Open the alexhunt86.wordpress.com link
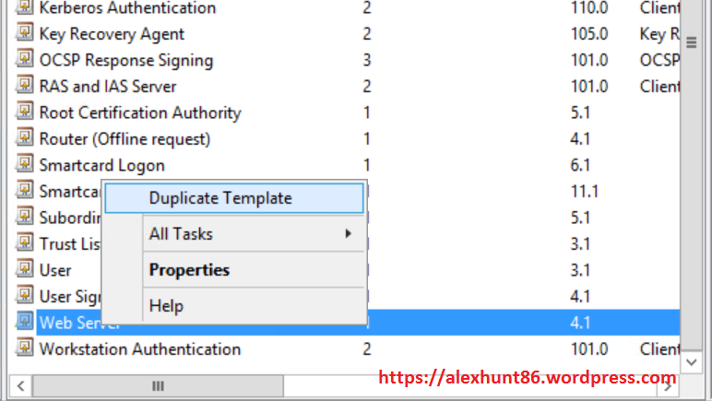 click(x=528, y=378)
